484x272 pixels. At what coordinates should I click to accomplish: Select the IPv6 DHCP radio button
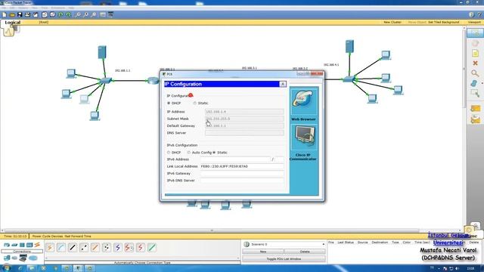(169, 153)
